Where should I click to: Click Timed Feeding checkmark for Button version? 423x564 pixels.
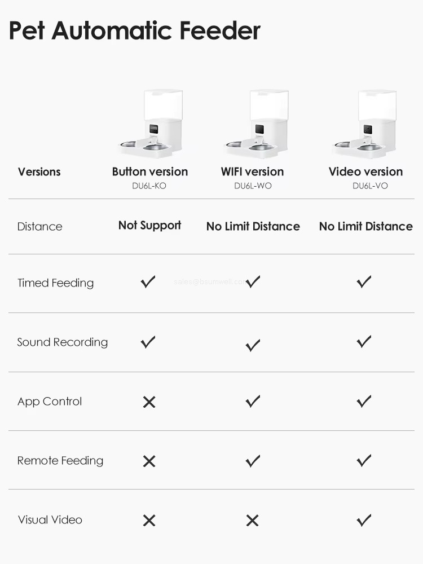148,282
